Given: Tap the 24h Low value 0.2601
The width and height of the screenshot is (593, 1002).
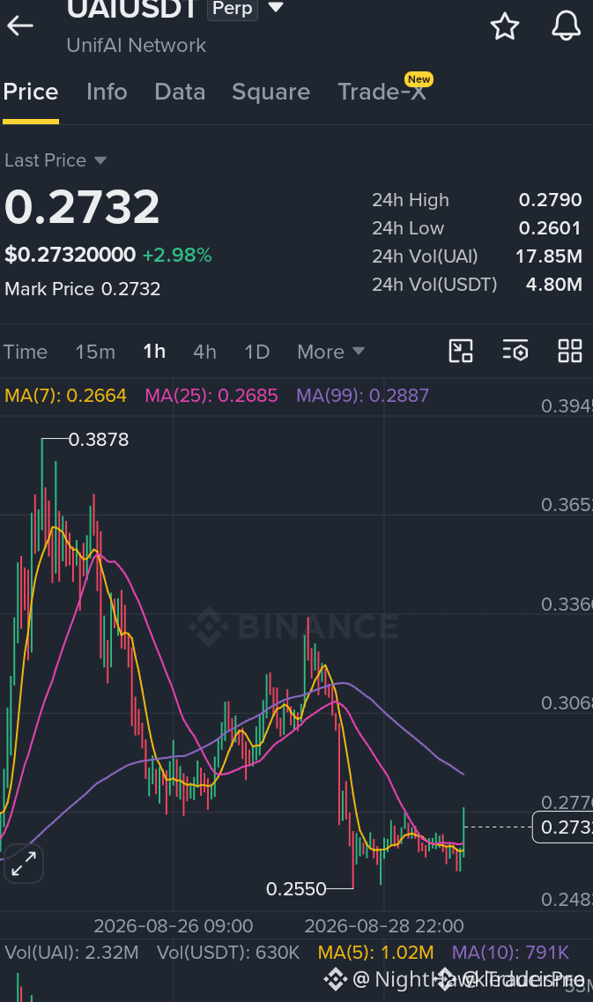Looking at the screenshot, I should pyautogui.click(x=550, y=228).
